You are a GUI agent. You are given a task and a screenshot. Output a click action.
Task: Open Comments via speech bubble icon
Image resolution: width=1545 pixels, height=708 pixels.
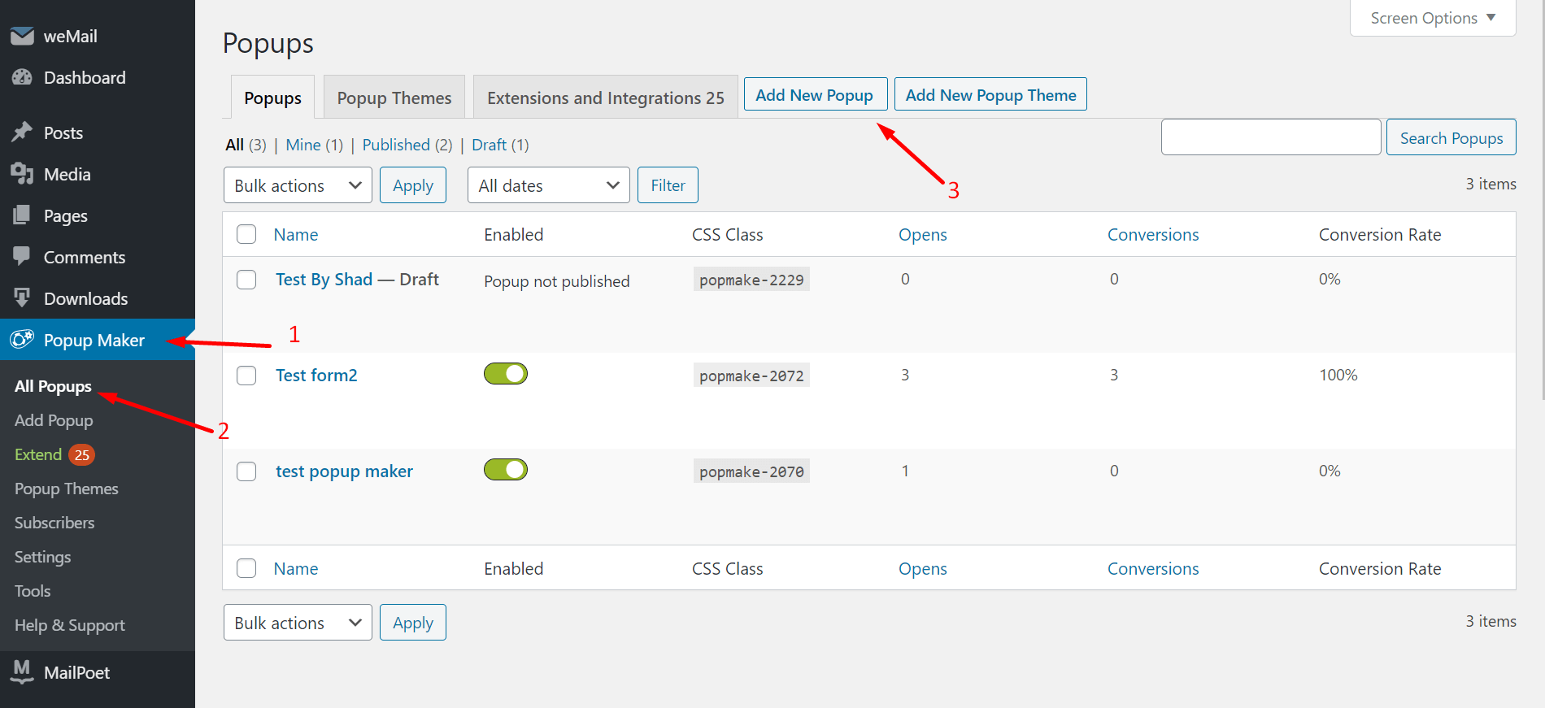point(22,257)
